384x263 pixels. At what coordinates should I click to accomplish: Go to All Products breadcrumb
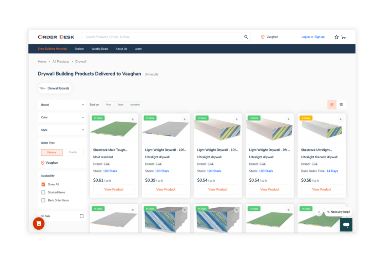click(61, 62)
